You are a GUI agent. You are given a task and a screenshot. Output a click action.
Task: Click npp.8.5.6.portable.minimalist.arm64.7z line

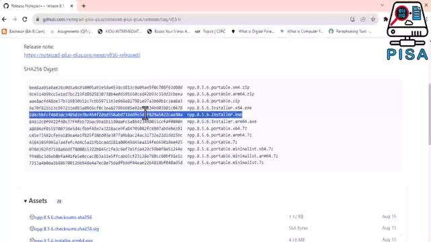coord(154,156)
